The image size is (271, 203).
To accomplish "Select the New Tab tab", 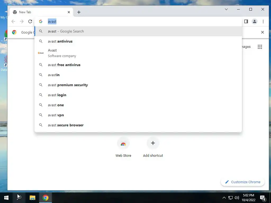I will click(x=42, y=12).
